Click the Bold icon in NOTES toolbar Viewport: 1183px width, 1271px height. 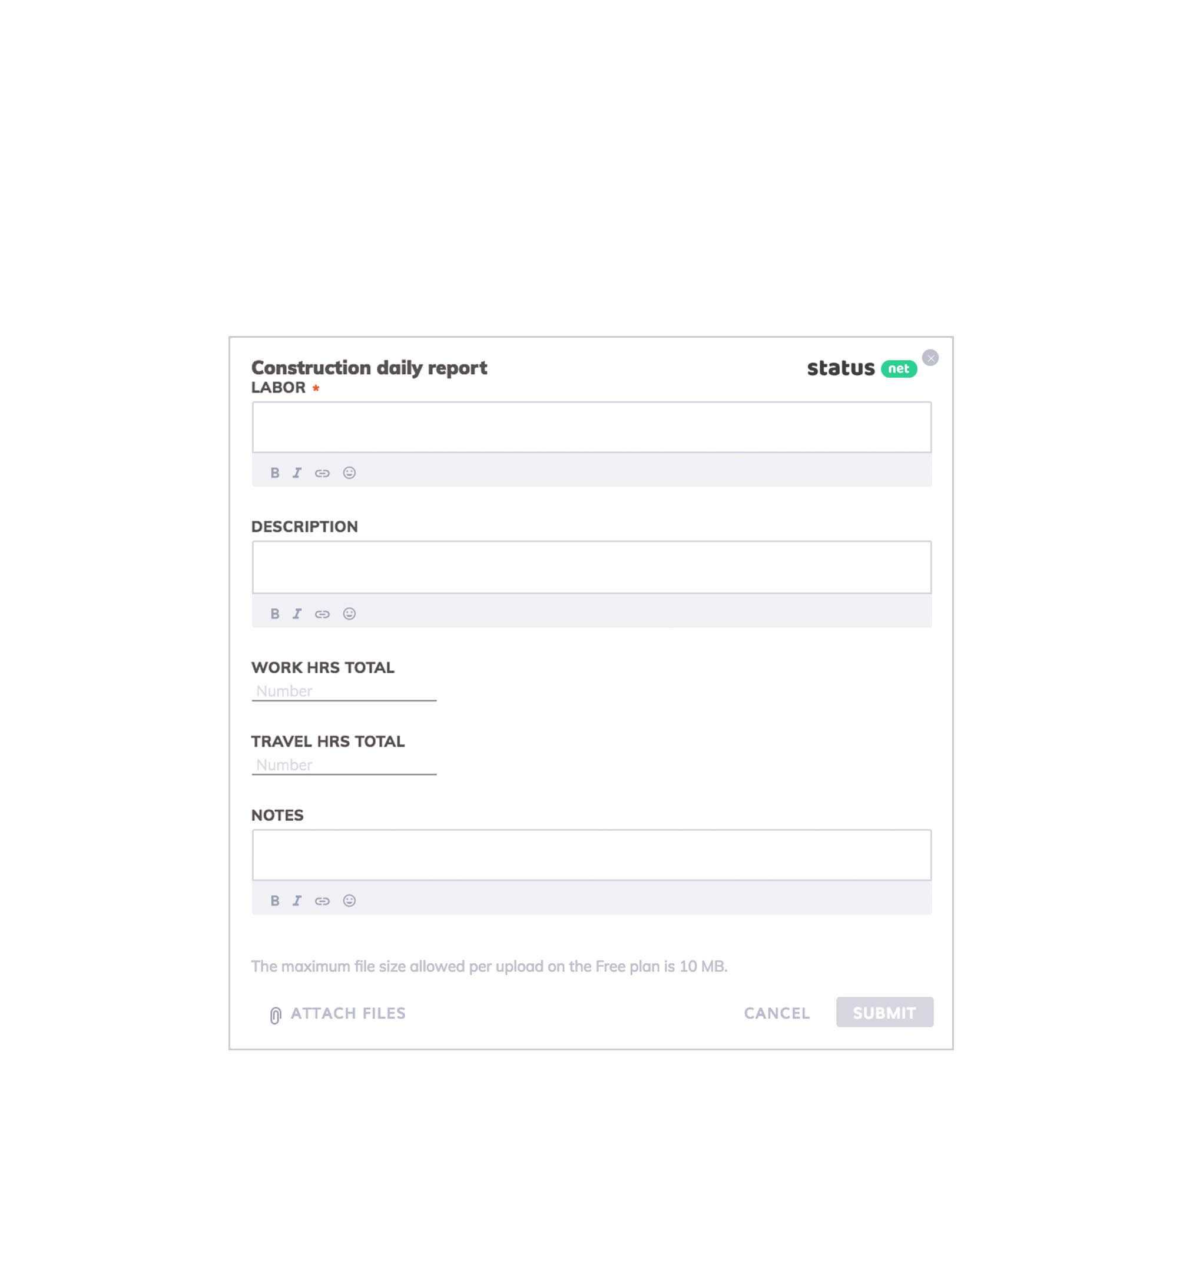[274, 900]
